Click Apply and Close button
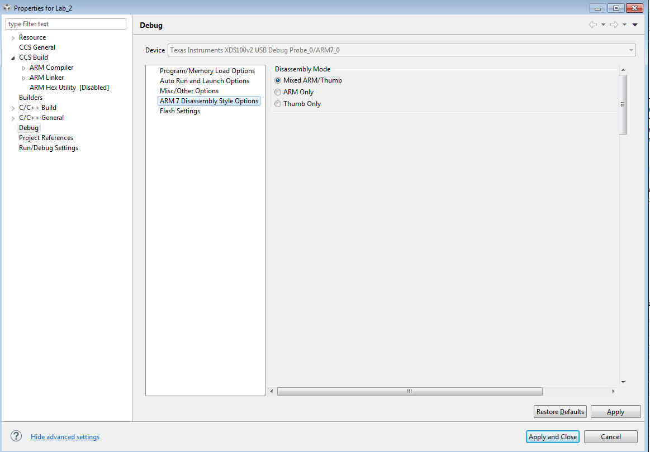 point(553,437)
